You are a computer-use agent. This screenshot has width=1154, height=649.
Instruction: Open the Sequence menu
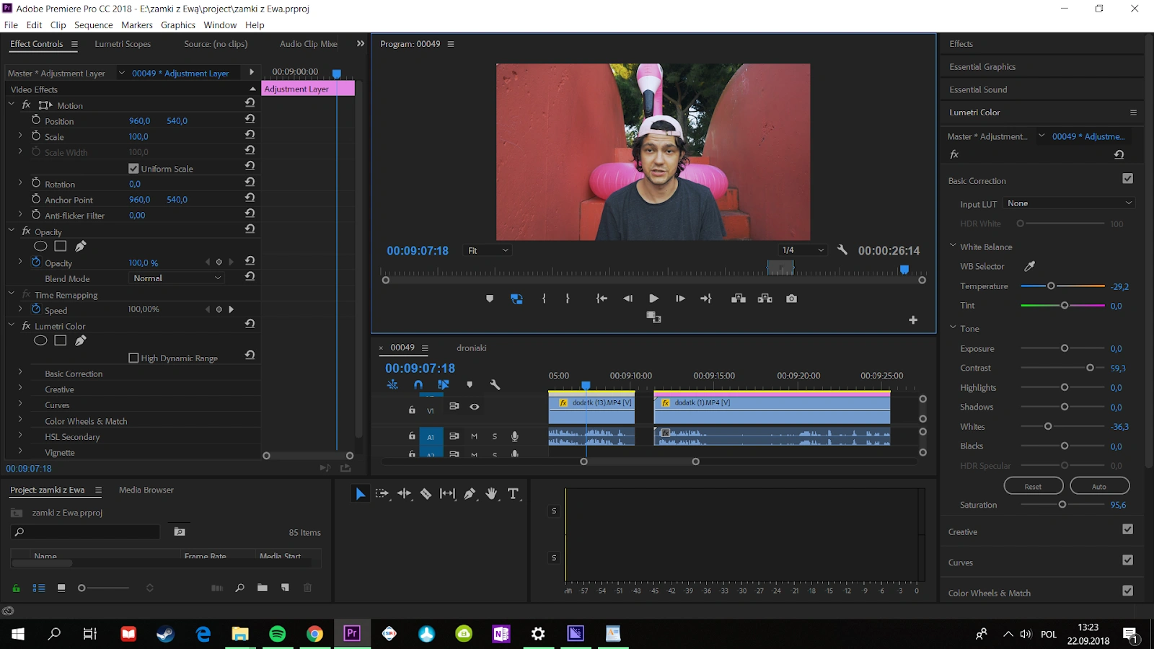[x=94, y=25]
